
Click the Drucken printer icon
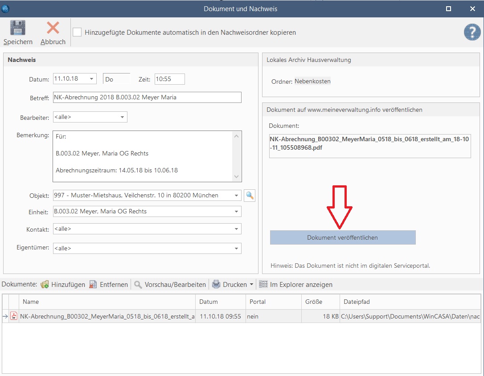tap(216, 284)
